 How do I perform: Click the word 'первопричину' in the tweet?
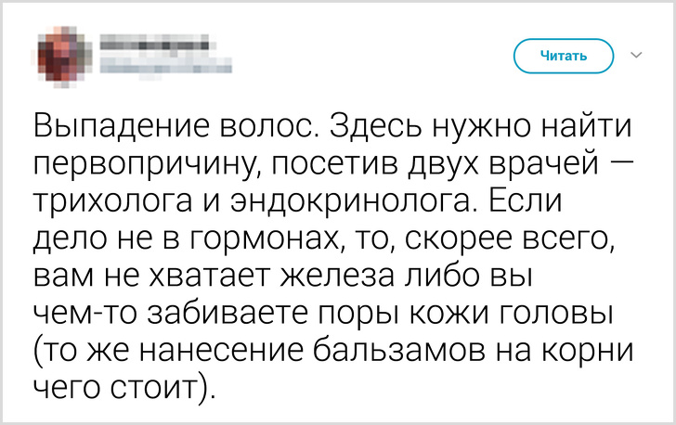pos(138,165)
